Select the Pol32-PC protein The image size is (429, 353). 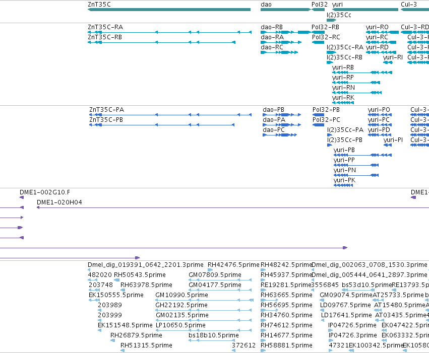(318, 125)
